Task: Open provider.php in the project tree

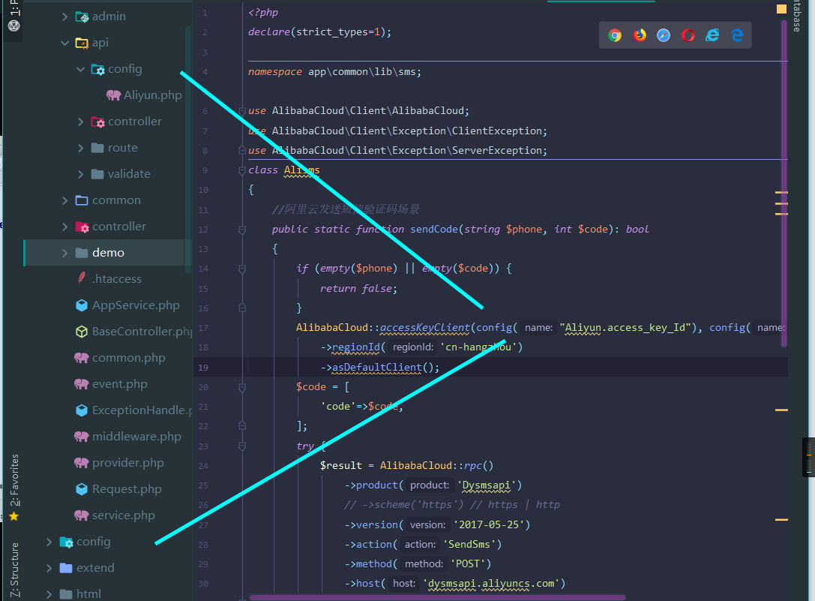Action: pyautogui.click(x=128, y=463)
